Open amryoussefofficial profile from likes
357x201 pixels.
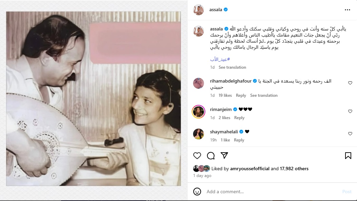click(250, 169)
